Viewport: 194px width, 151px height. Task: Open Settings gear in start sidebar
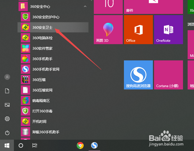pos(7,119)
